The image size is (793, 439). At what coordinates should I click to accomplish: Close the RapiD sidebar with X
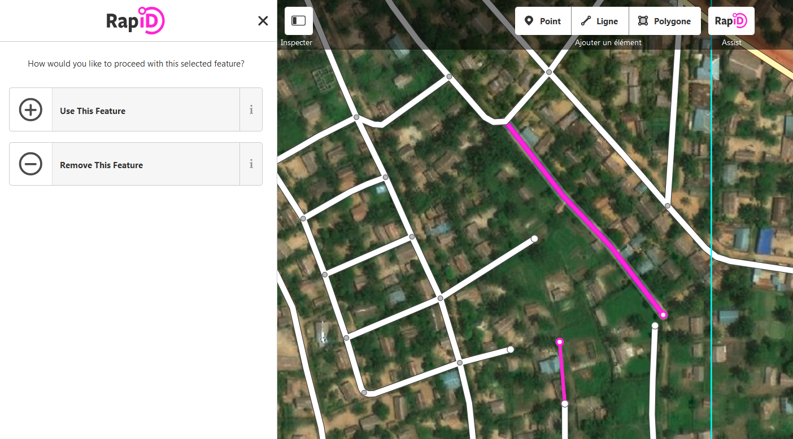pos(263,21)
